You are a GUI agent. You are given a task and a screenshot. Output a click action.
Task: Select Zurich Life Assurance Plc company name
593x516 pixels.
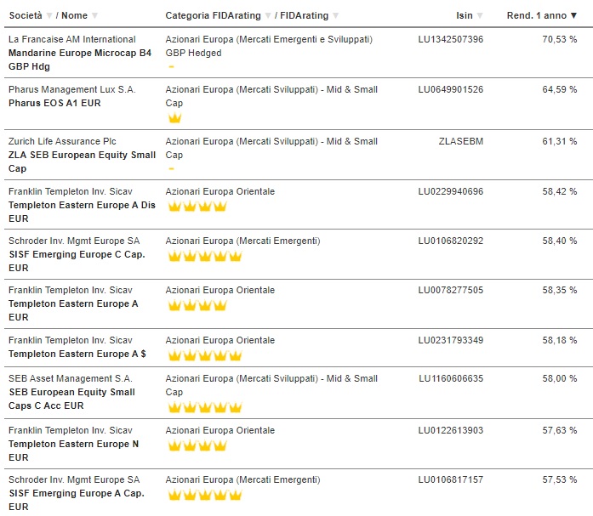(x=62, y=141)
